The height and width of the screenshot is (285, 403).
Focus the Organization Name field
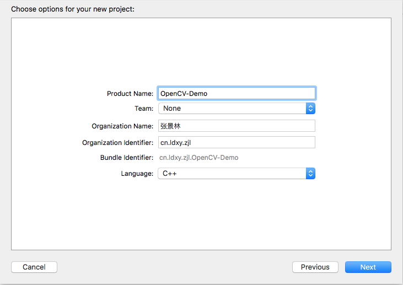[237, 126]
